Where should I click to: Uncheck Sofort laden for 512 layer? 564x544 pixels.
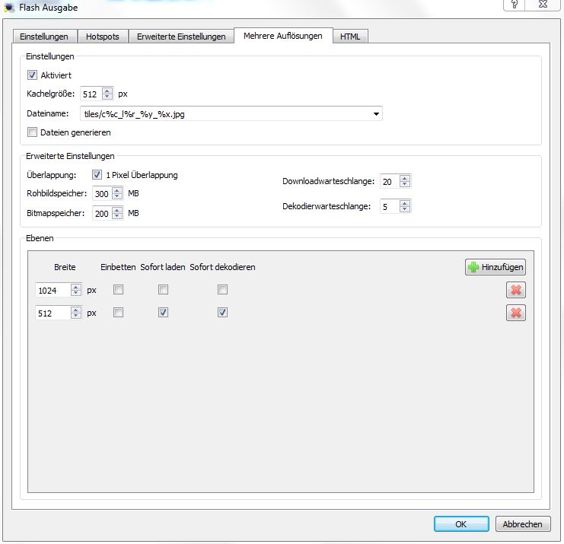click(x=163, y=313)
